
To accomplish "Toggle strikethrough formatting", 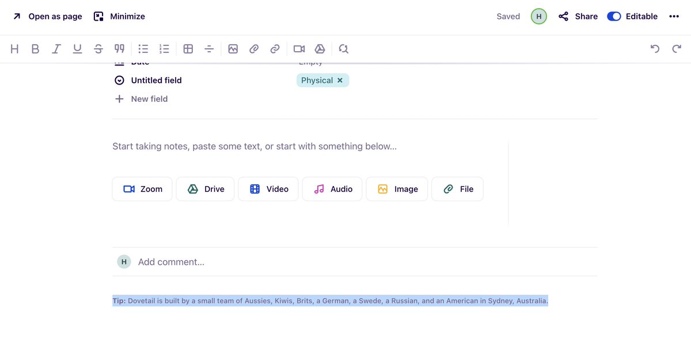I will (x=98, y=49).
